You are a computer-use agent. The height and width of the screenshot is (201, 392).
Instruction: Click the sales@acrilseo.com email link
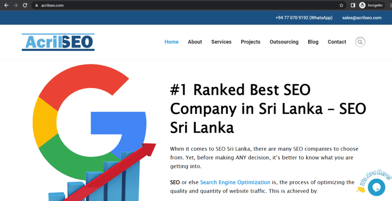tap(362, 18)
